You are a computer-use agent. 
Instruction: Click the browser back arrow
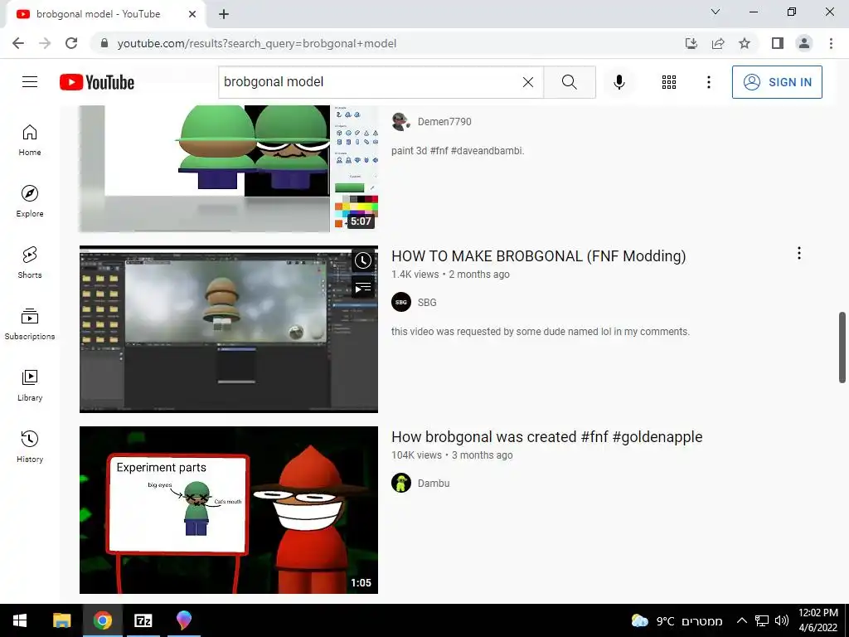point(18,43)
